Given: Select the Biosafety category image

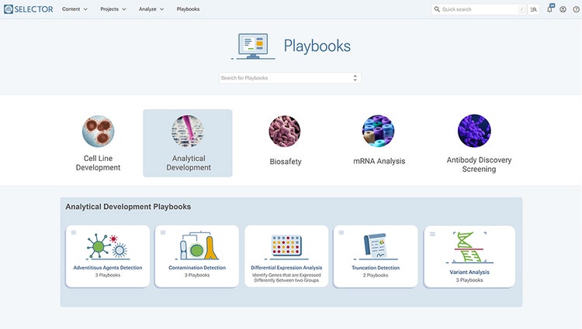Looking at the screenshot, I should (x=284, y=132).
